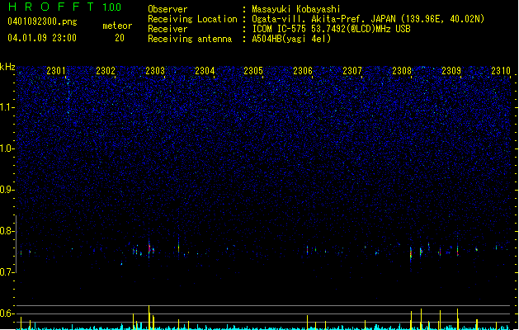Image resolution: width=519 pixels, height=330 pixels.
Task: Select the file name 0401092300.png
Action: [x=42, y=21]
